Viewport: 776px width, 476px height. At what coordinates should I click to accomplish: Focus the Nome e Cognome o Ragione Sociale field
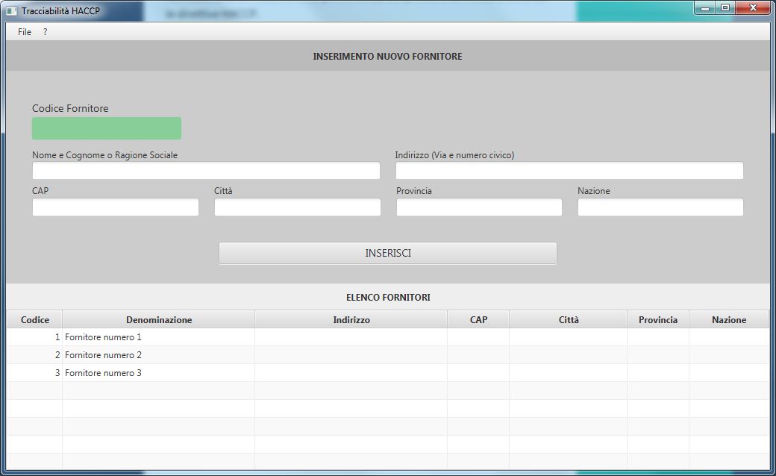click(206, 171)
